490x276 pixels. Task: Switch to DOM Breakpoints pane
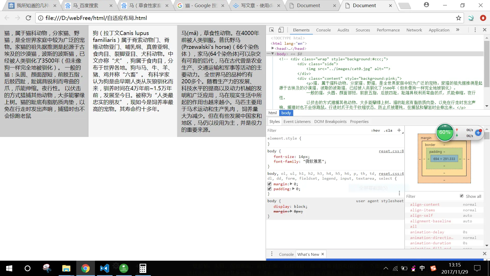click(x=330, y=121)
